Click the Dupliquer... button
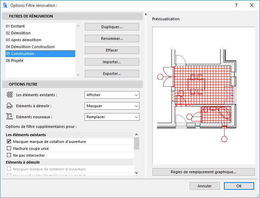Viewport: 260px width, 198px height. (x=112, y=27)
